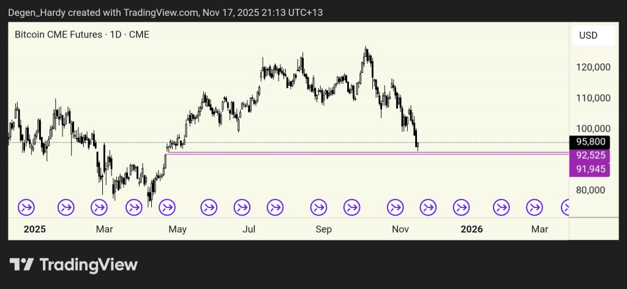Viewport: 627px width, 289px height.
Task: Click the TradingView wordmark at the bottom
Action: (x=89, y=265)
